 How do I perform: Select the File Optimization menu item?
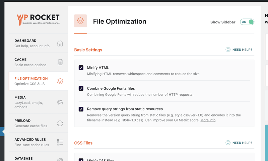38,81
